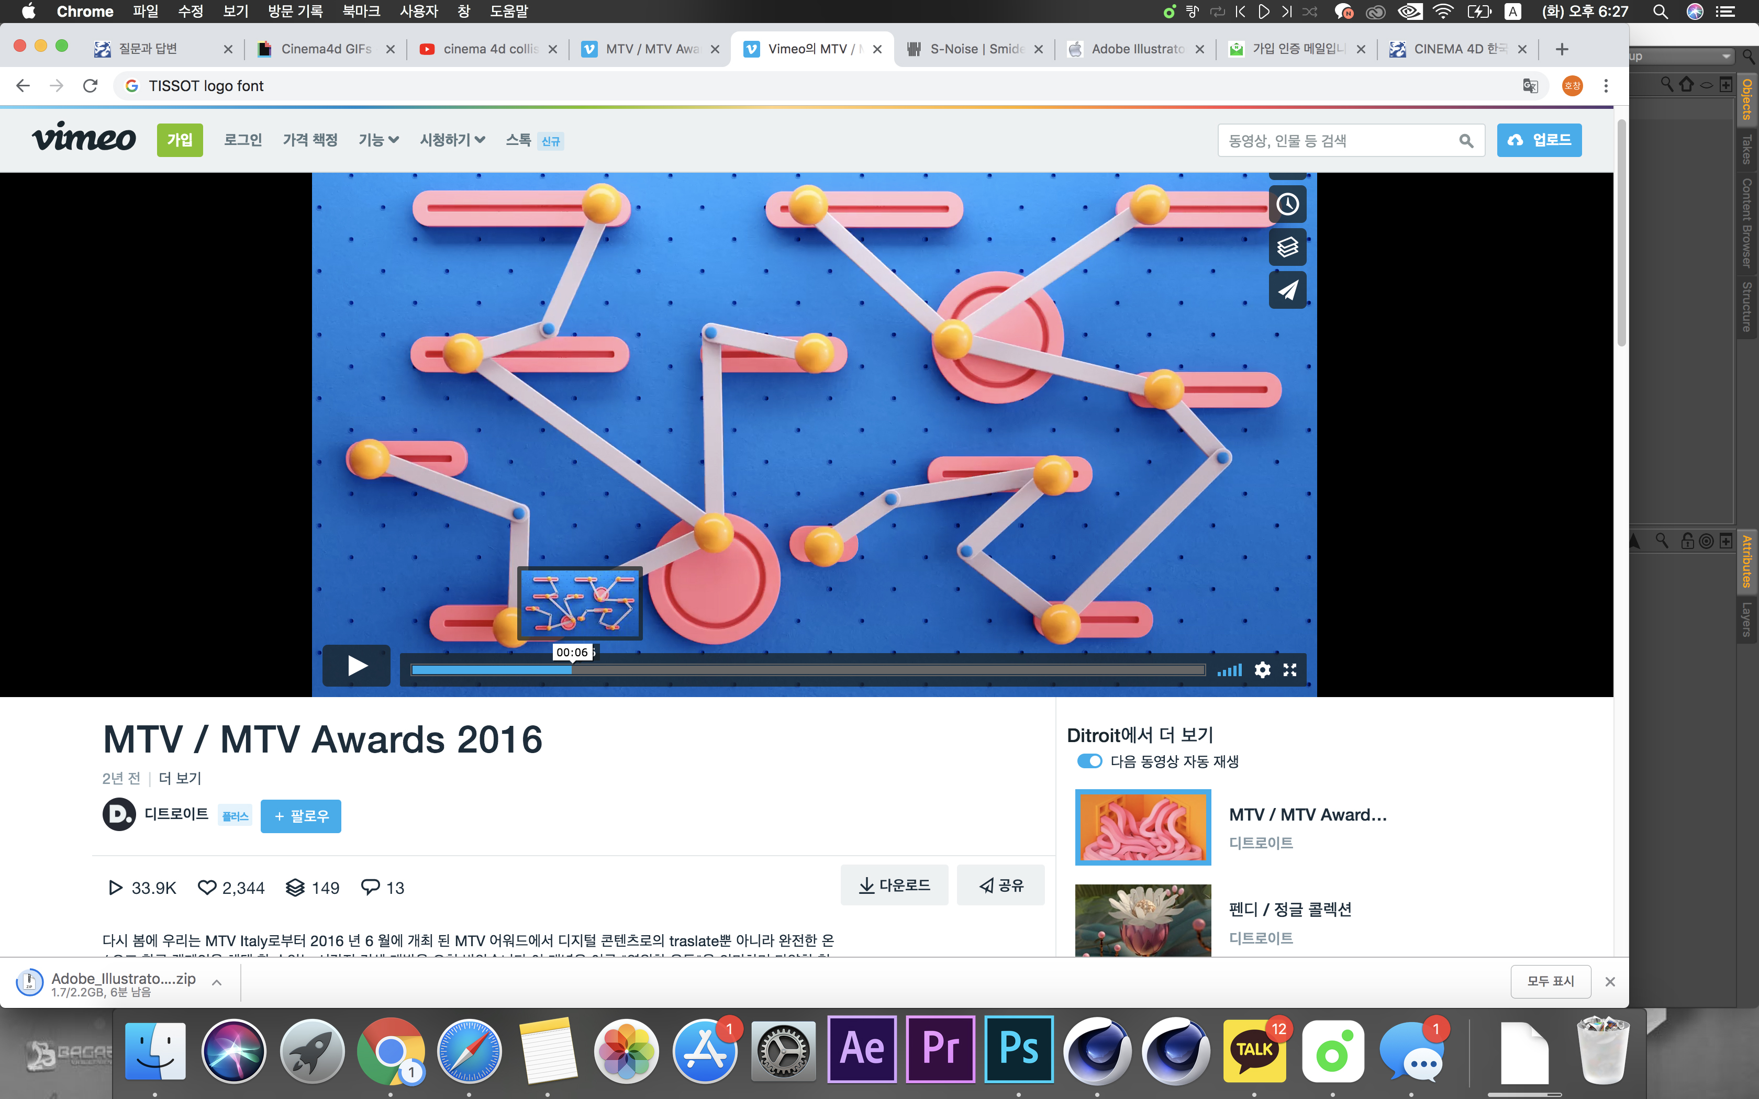Open video settings gear
1759x1099 pixels.
pyautogui.click(x=1263, y=669)
